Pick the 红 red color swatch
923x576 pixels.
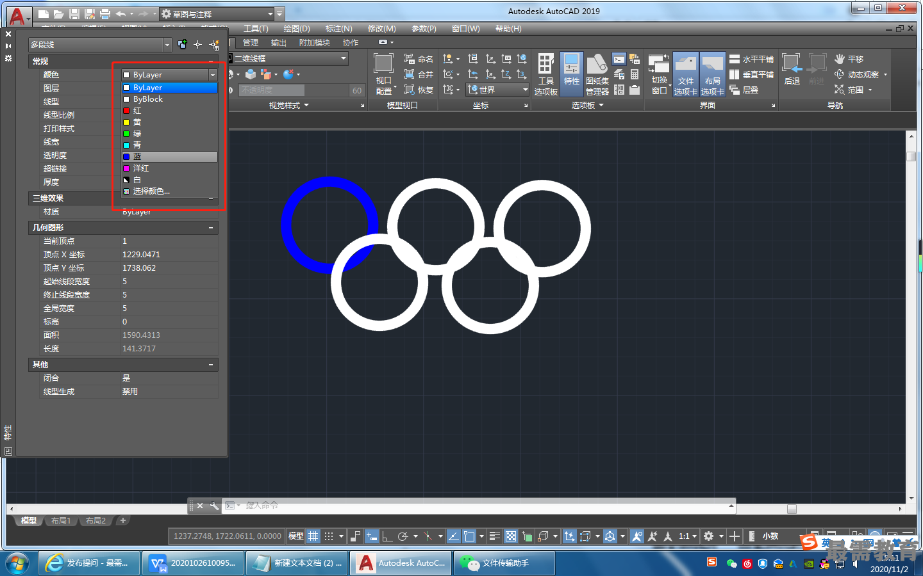click(127, 111)
